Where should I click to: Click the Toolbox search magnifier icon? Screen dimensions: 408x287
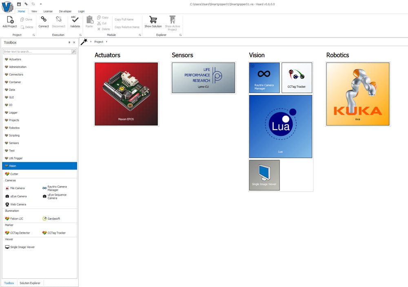(73, 52)
